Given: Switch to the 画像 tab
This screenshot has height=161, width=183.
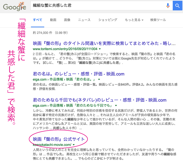Looking at the screenshot, I should tap(67, 20).
